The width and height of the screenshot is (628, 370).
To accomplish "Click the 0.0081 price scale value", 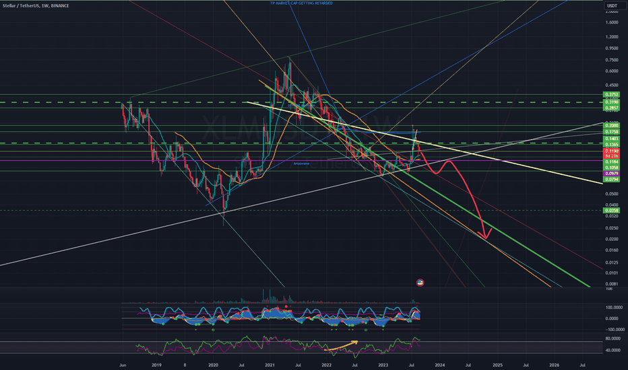I will (612, 284).
